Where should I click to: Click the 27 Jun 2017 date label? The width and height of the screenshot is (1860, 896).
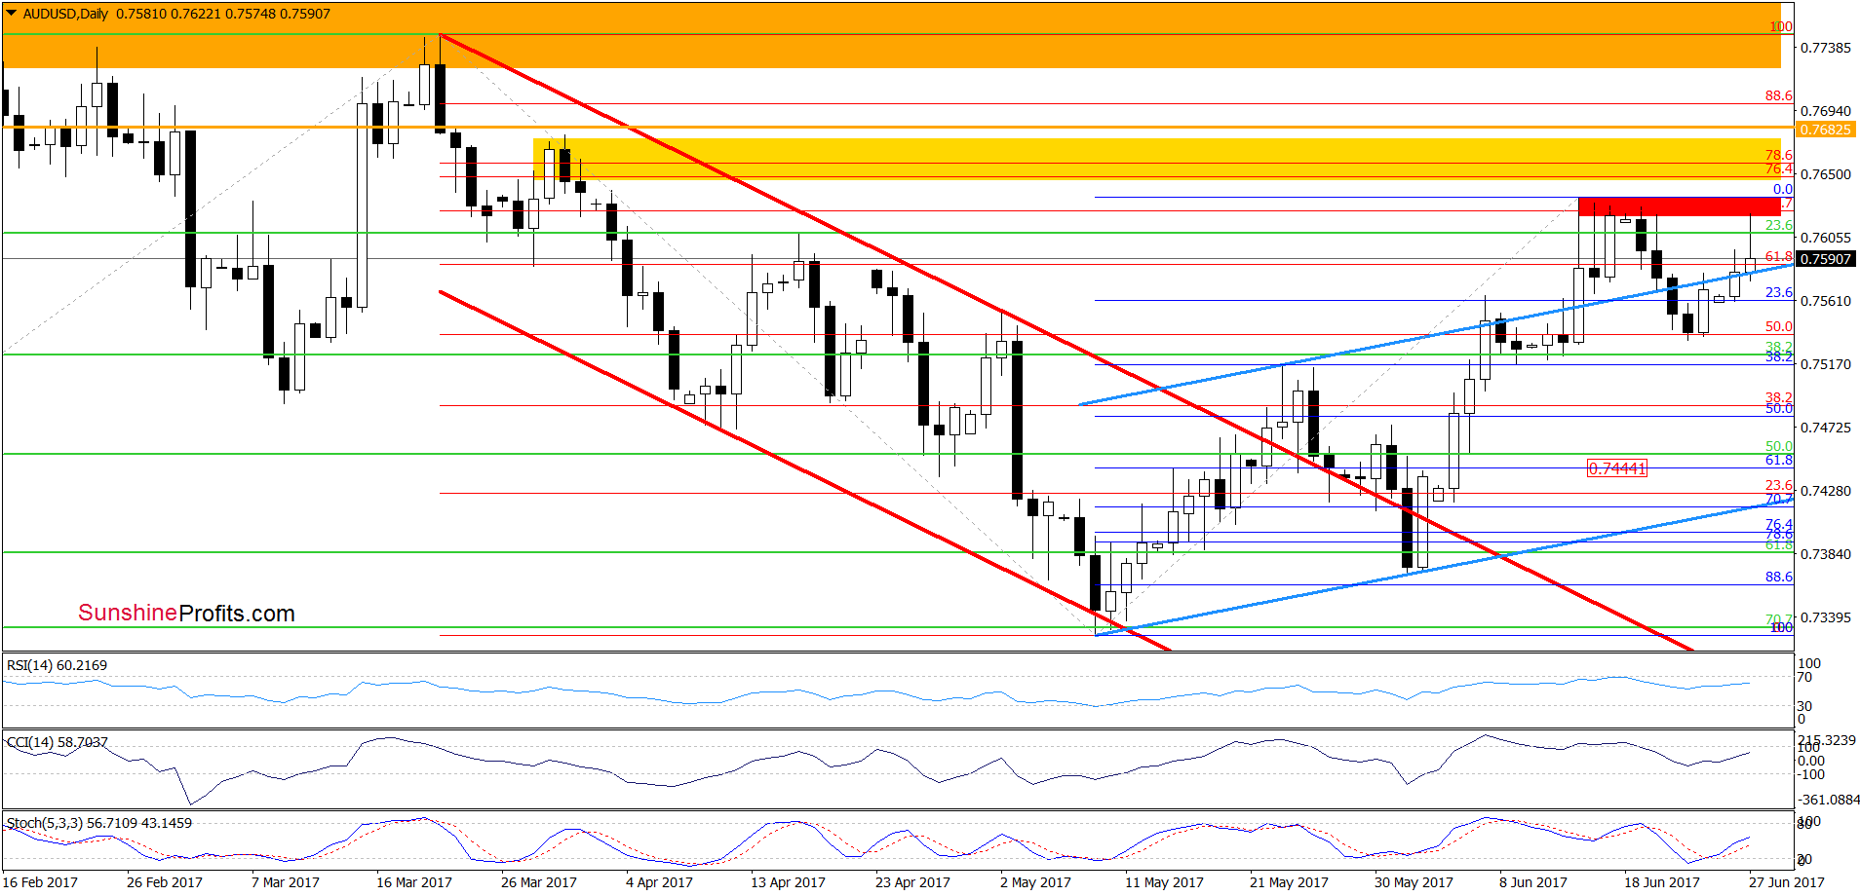pyautogui.click(x=1787, y=882)
